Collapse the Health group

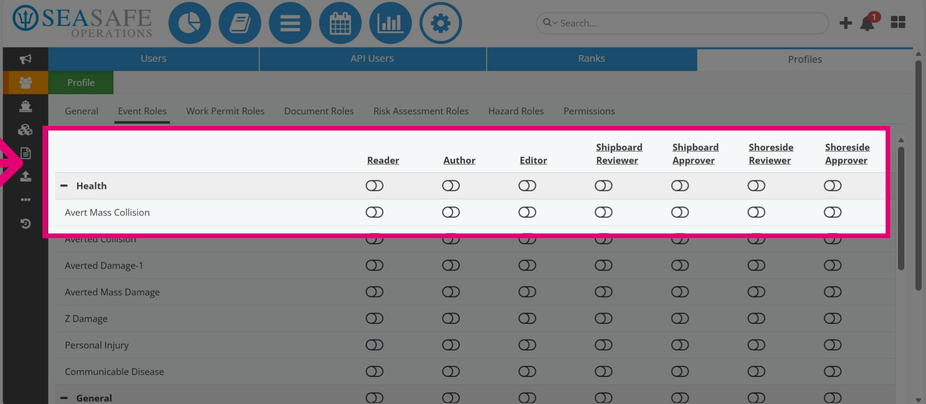pos(64,186)
